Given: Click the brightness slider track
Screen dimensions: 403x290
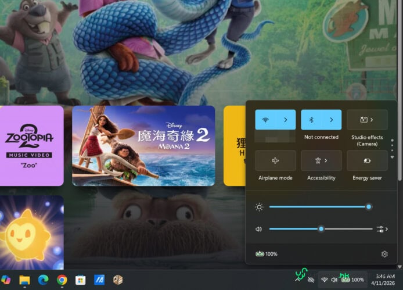Looking at the screenshot, I should [x=319, y=207].
